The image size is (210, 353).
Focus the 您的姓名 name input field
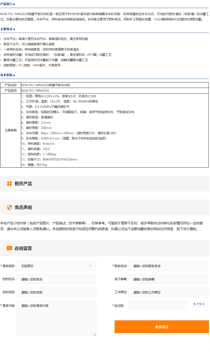[56, 279]
